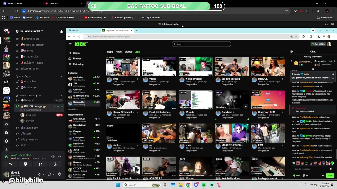Open emoji picker in Kick chat input
The height and width of the screenshot is (189, 337).
(331, 169)
